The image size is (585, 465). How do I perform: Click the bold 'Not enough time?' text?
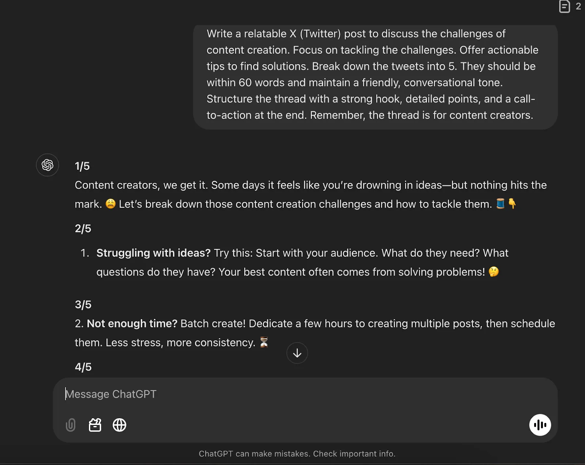132,323
